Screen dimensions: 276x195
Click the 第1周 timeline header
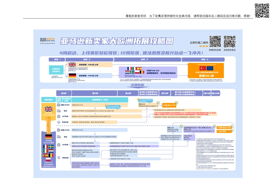(64, 93)
